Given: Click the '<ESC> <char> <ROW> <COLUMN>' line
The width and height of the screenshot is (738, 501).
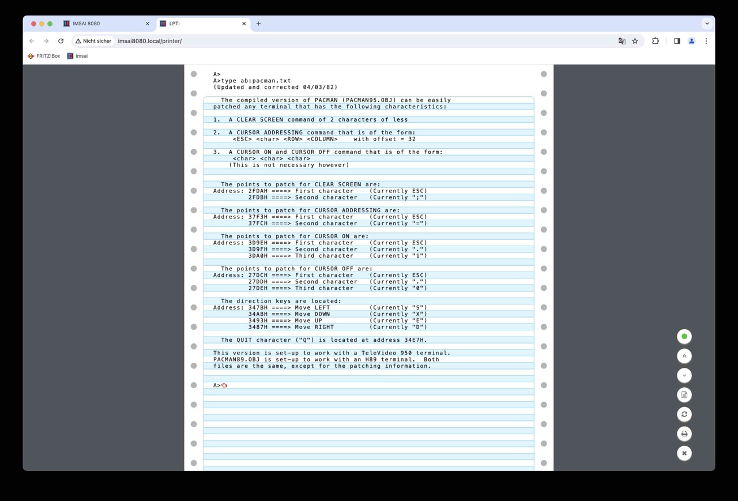Looking at the screenshot, I should coord(324,139).
